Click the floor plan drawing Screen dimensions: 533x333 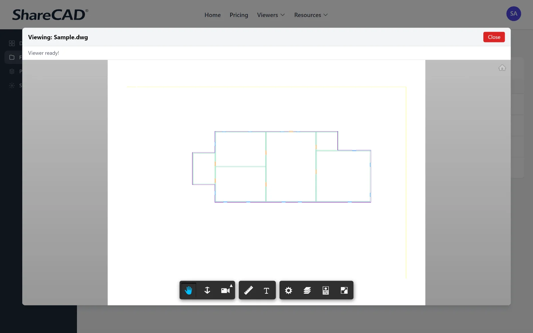(281, 166)
